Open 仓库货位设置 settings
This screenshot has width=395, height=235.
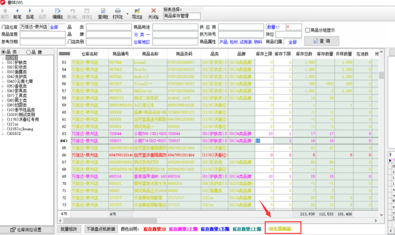[x=26, y=230]
